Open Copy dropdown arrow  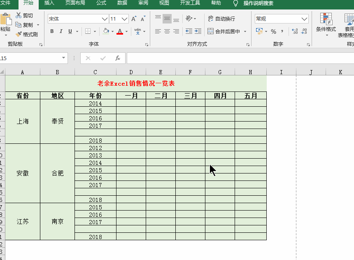tap(38, 25)
